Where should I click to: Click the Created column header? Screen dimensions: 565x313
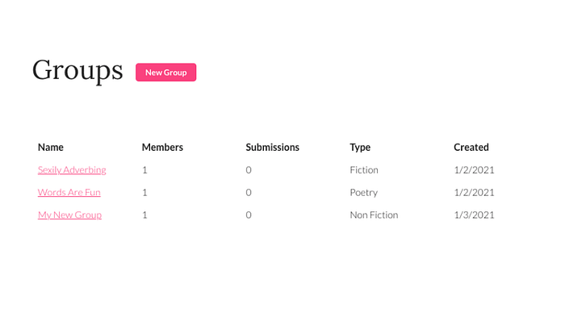pos(471,148)
